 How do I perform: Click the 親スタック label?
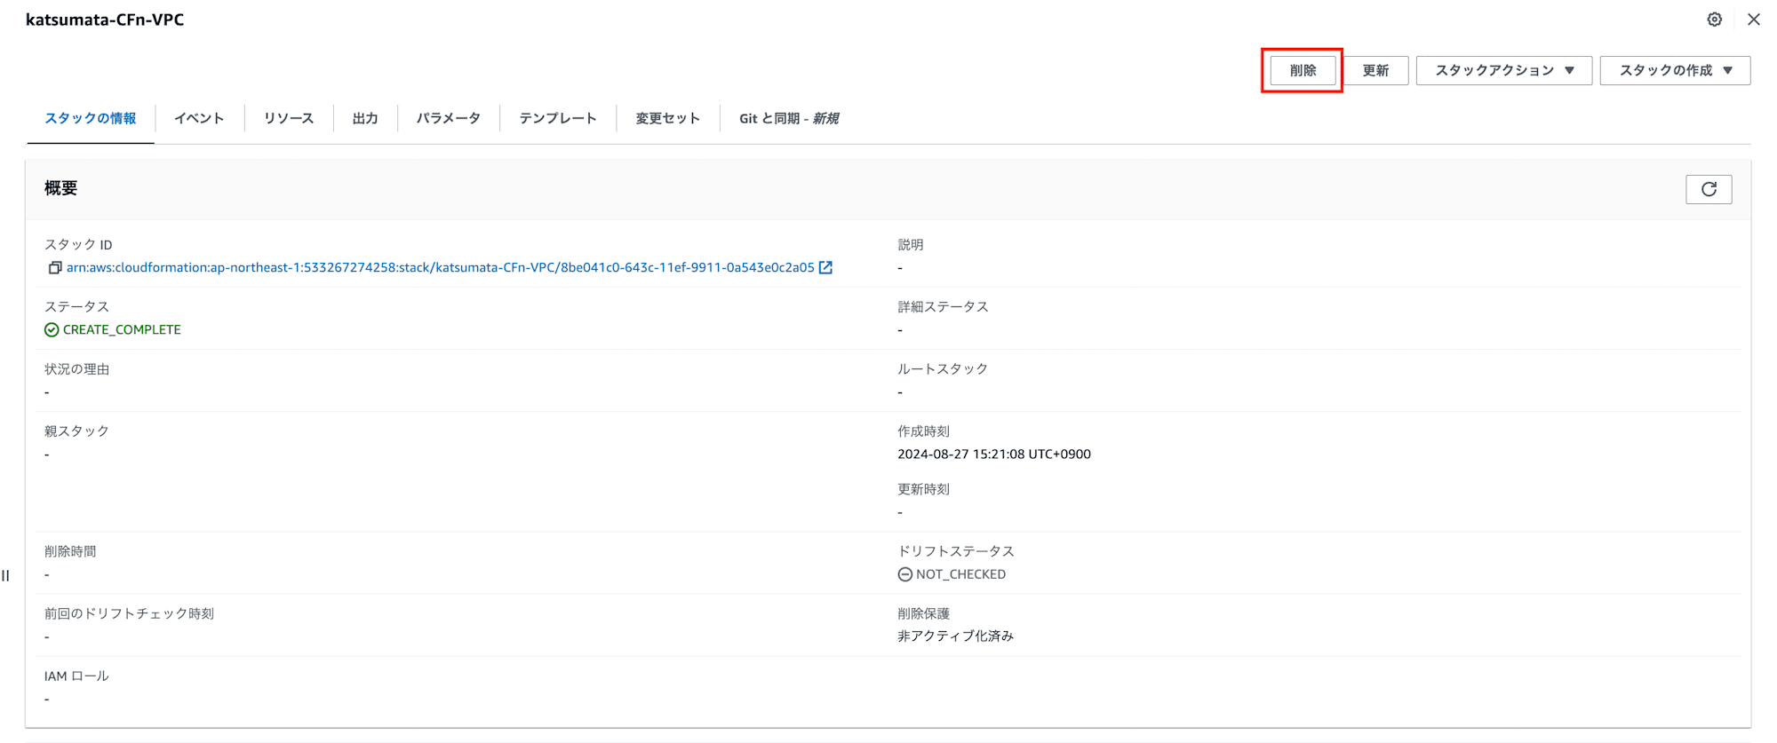pos(76,431)
